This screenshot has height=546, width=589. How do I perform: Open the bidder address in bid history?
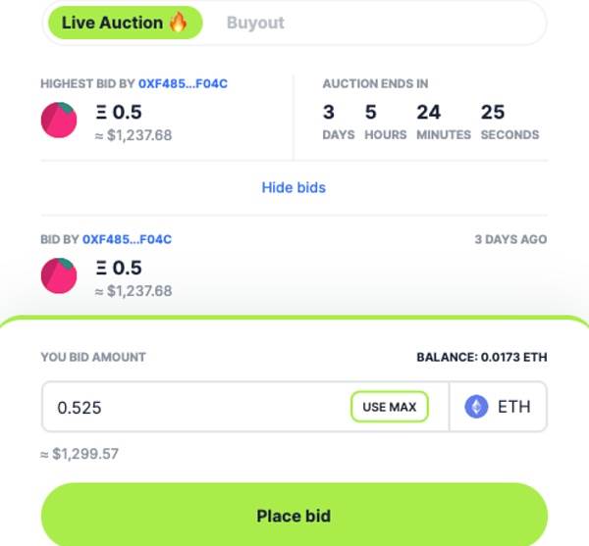[127, 239]
